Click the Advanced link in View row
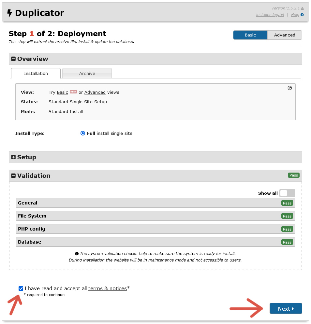This screenshot has width=311, height=324. [x=95, y=92]
